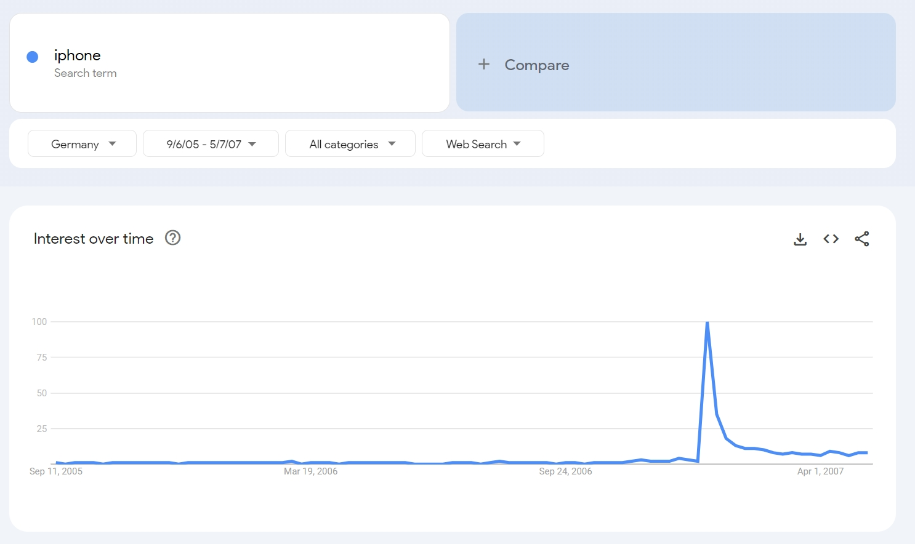Click the plus icon beside Compare
The image size is (915, 544).
tap(484, 64)
